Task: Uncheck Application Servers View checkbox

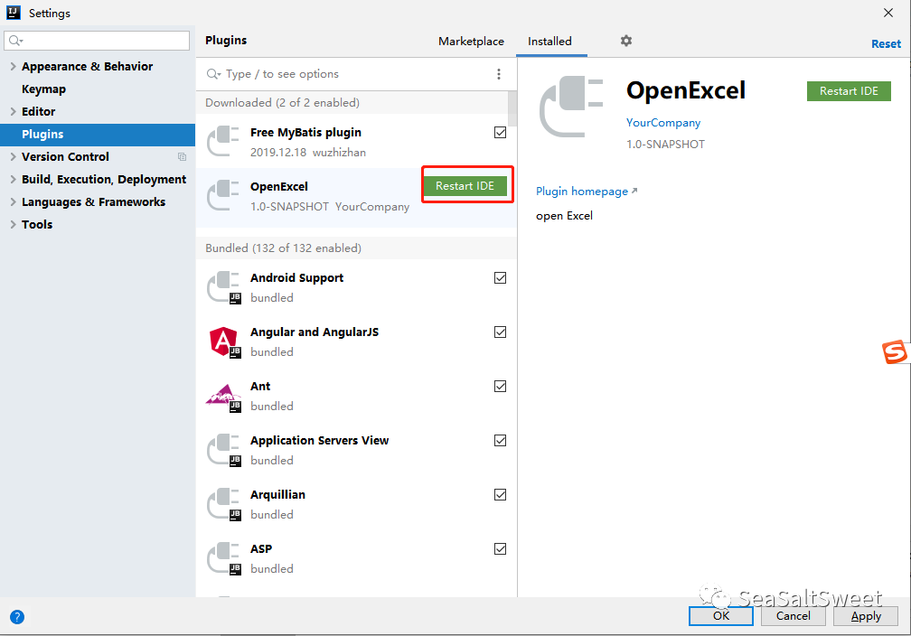Action: (501, 440)
